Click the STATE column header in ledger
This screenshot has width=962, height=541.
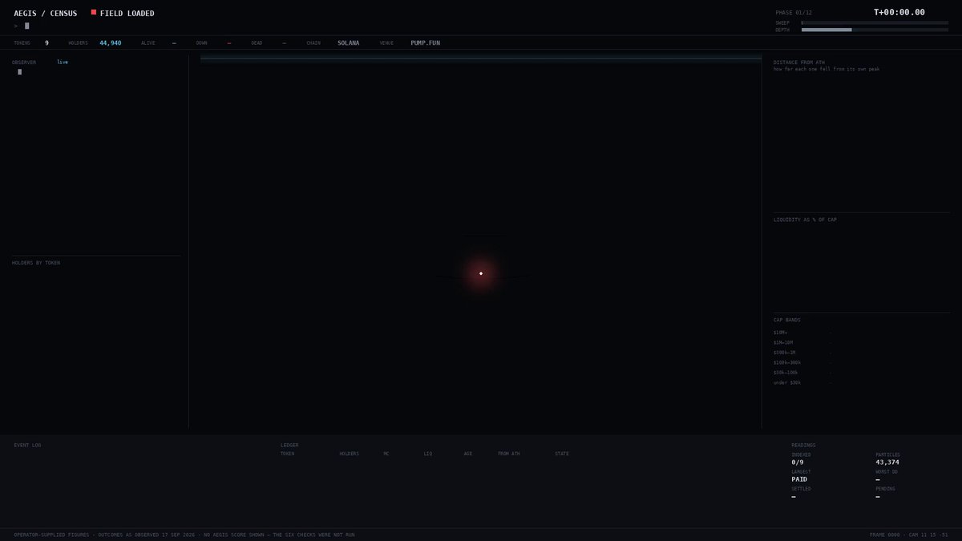click(x=562, y=454)
